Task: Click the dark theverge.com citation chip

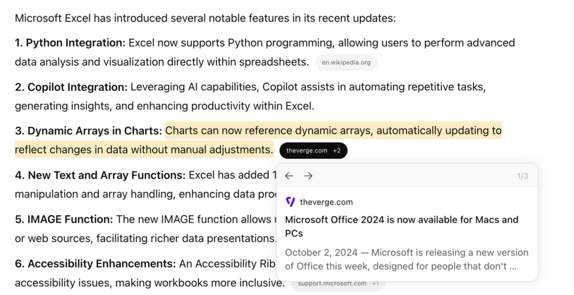Action: [x=307, y=150]
